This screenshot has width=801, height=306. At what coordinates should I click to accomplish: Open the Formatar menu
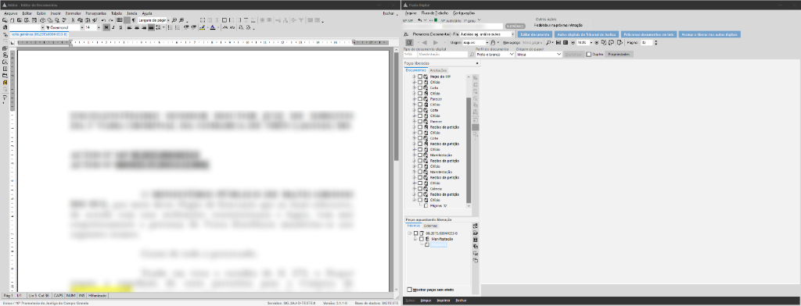point(73,12)
